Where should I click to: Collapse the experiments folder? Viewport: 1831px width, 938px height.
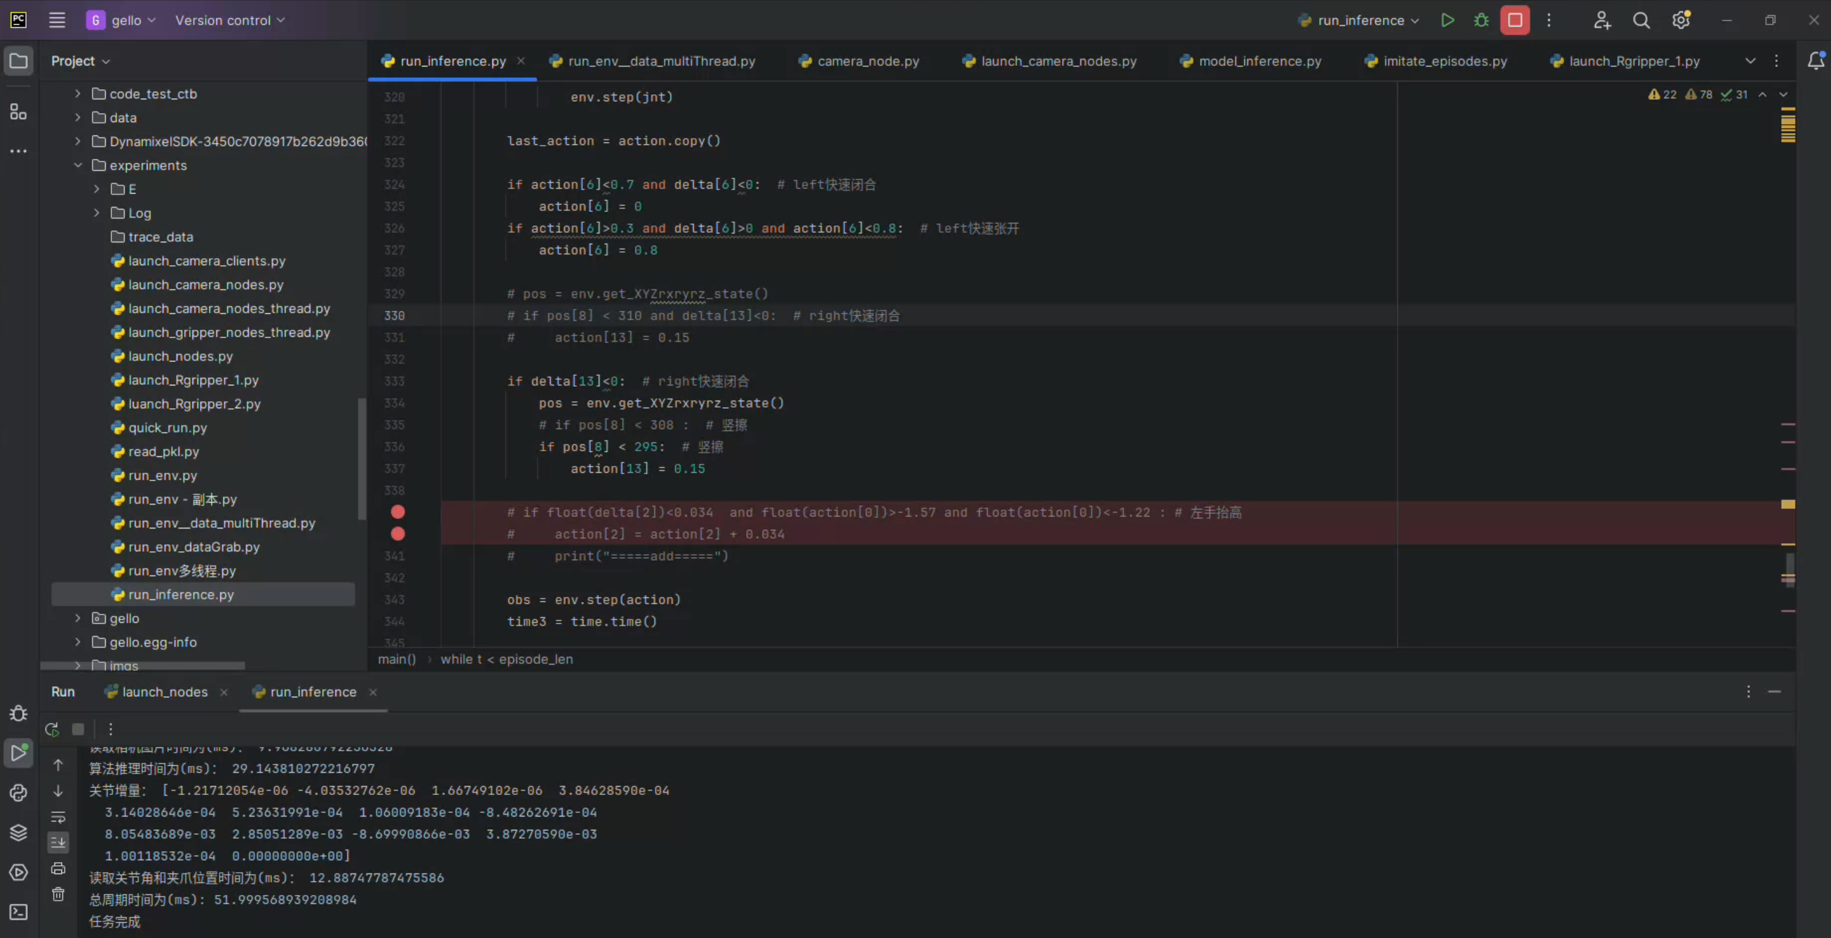[78, 166]
